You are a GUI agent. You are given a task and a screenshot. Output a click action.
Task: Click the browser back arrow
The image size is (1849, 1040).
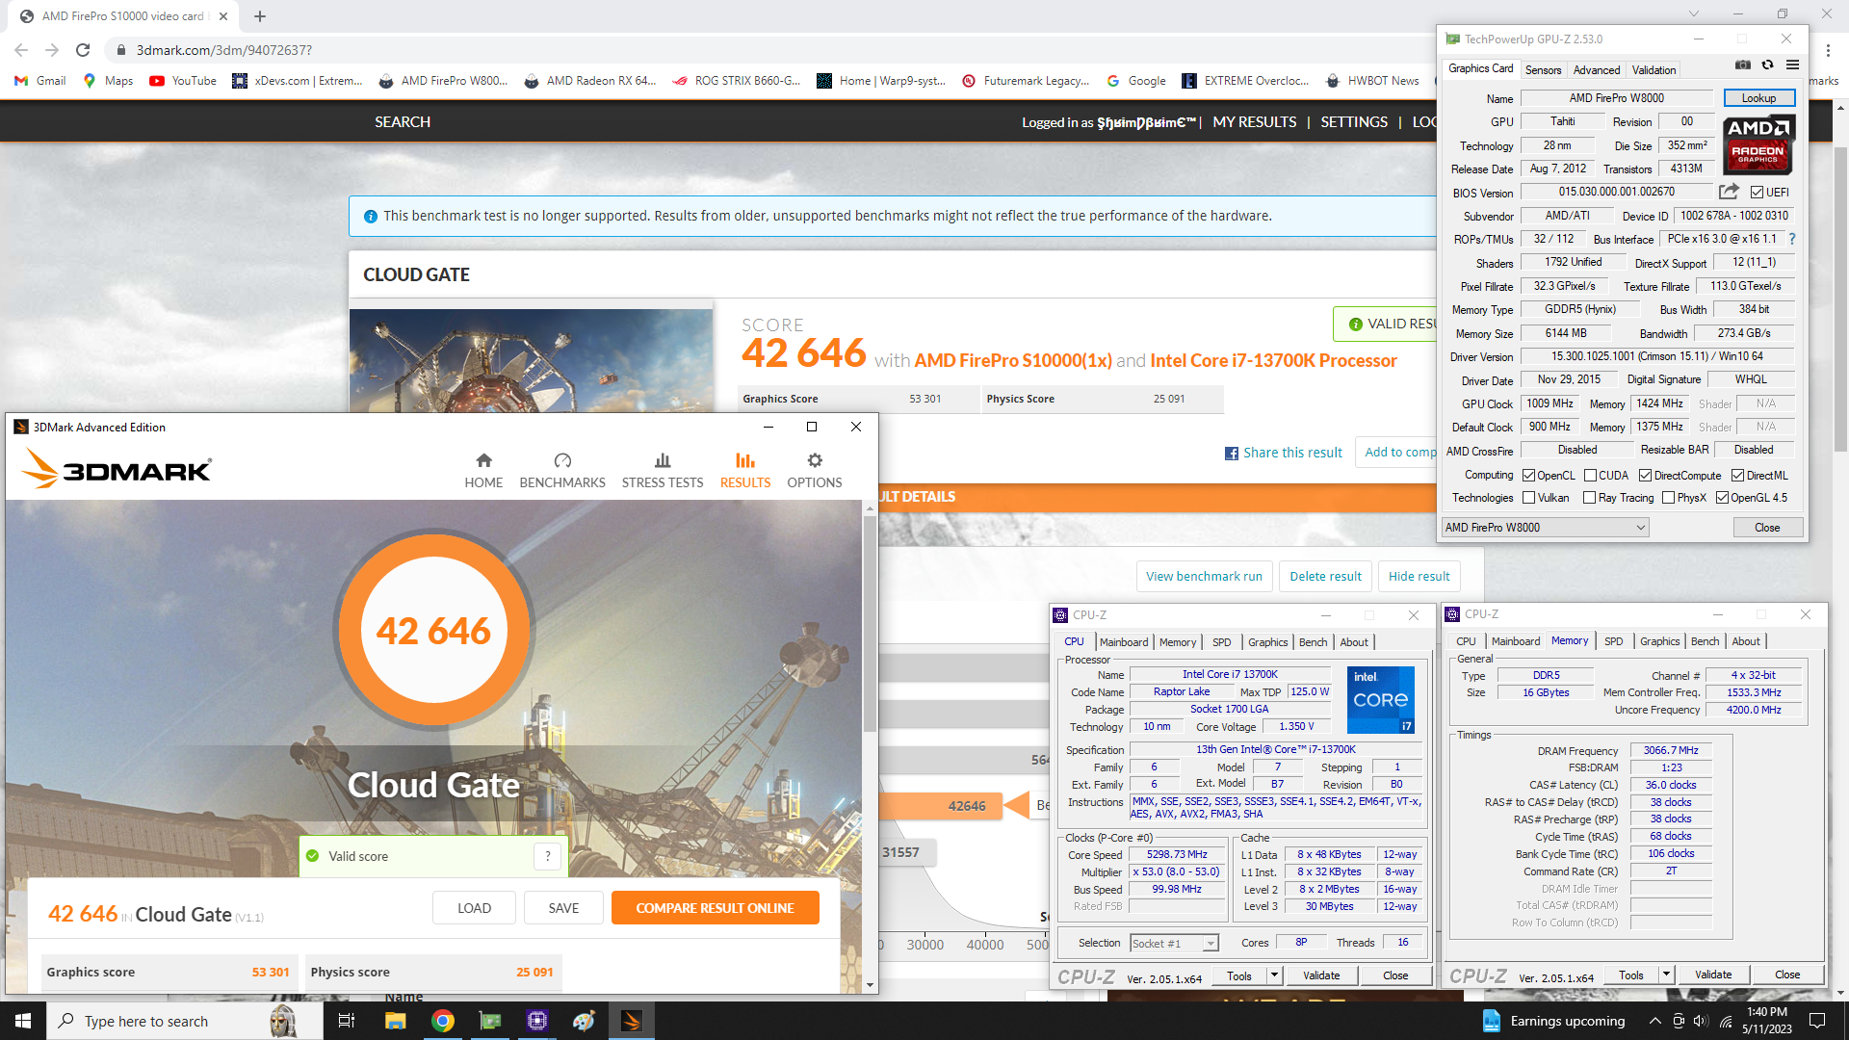pos(21,50)
